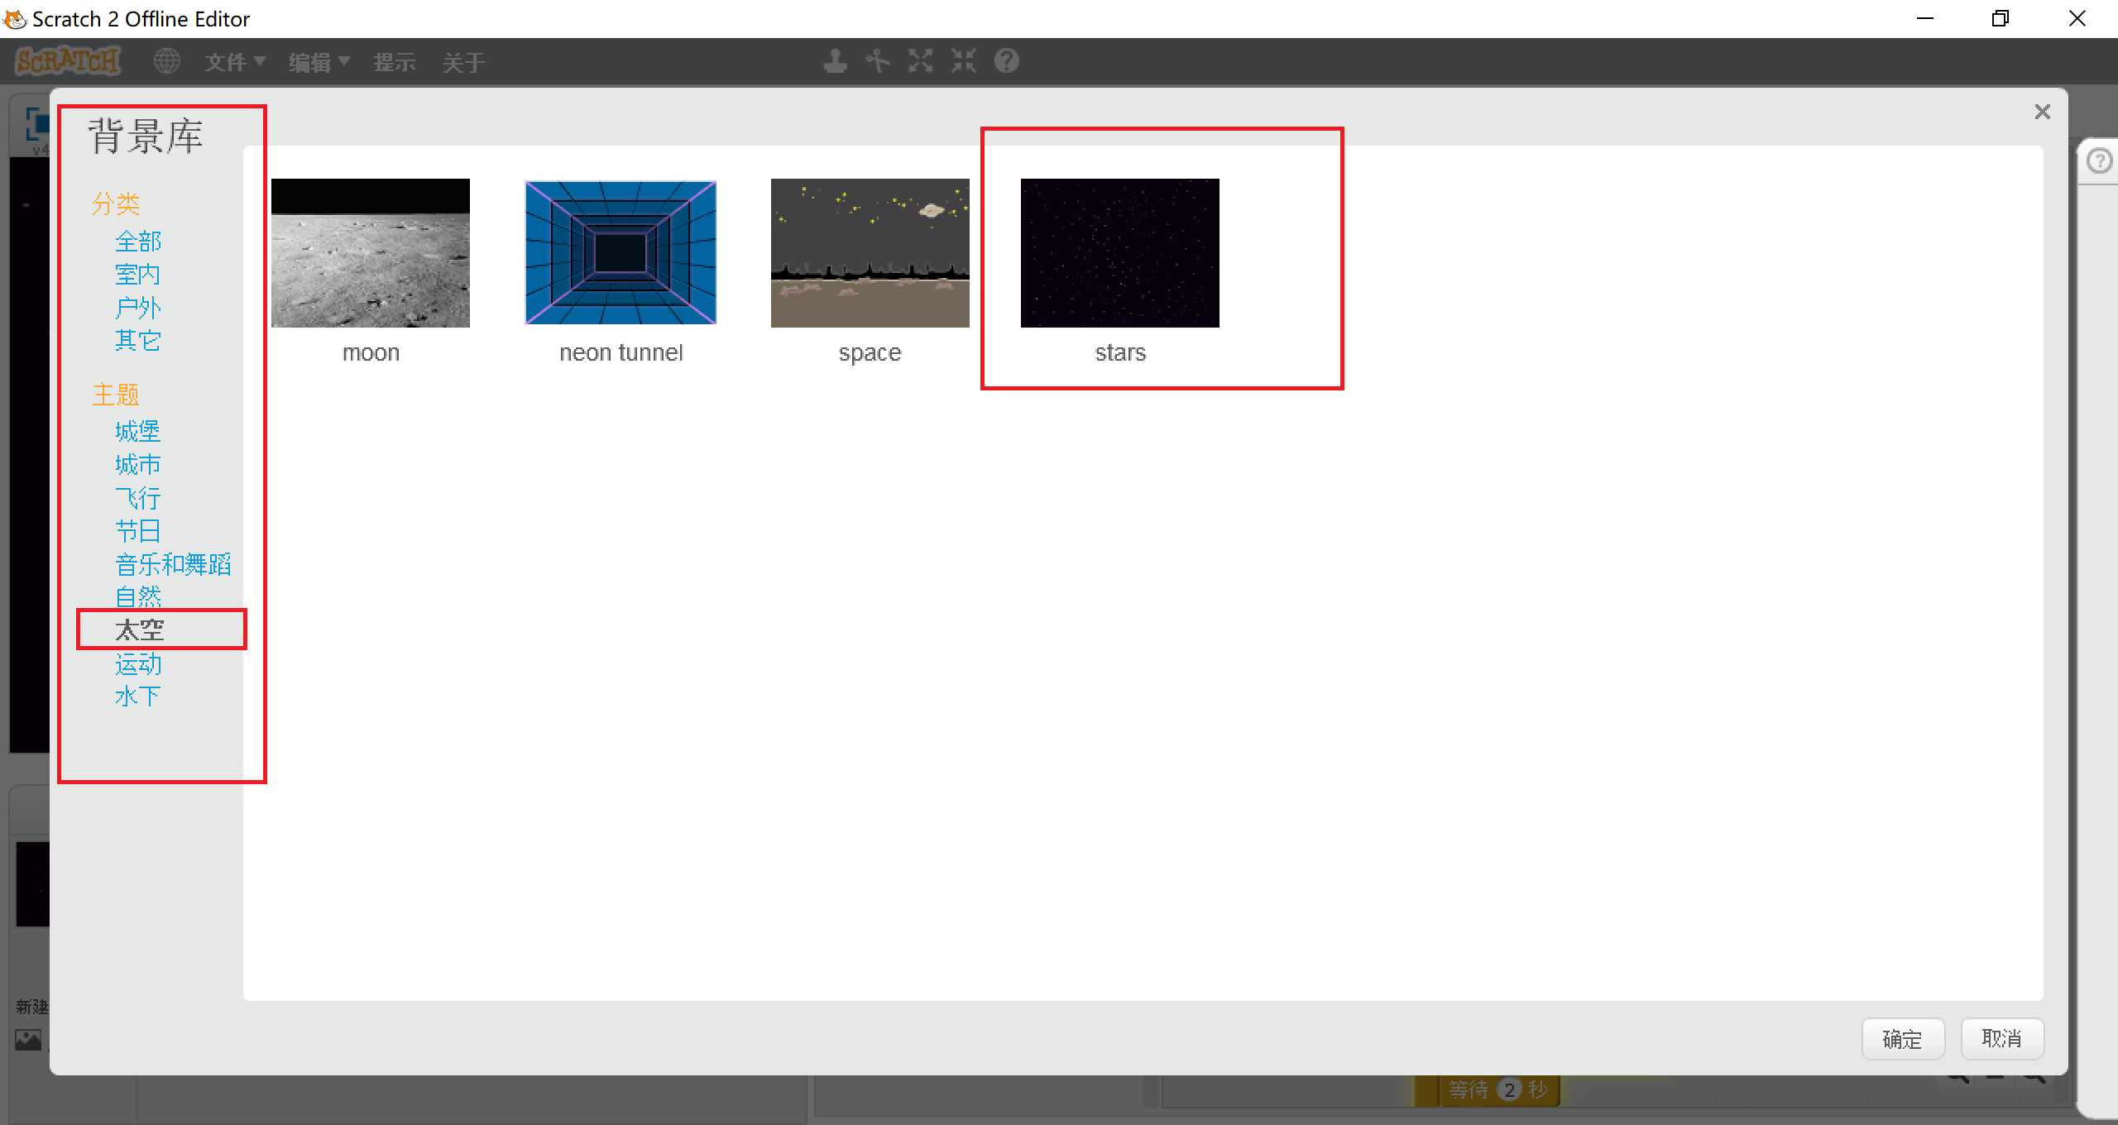Click the grow sprite icon
The image size is (2118, 1125).
[921, 61]
